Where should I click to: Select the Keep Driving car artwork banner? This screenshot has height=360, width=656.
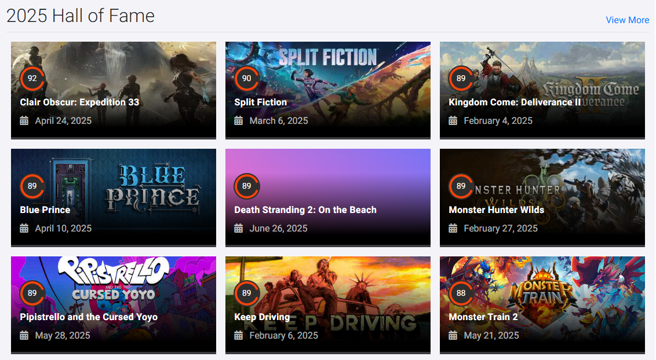click(328, 304)
